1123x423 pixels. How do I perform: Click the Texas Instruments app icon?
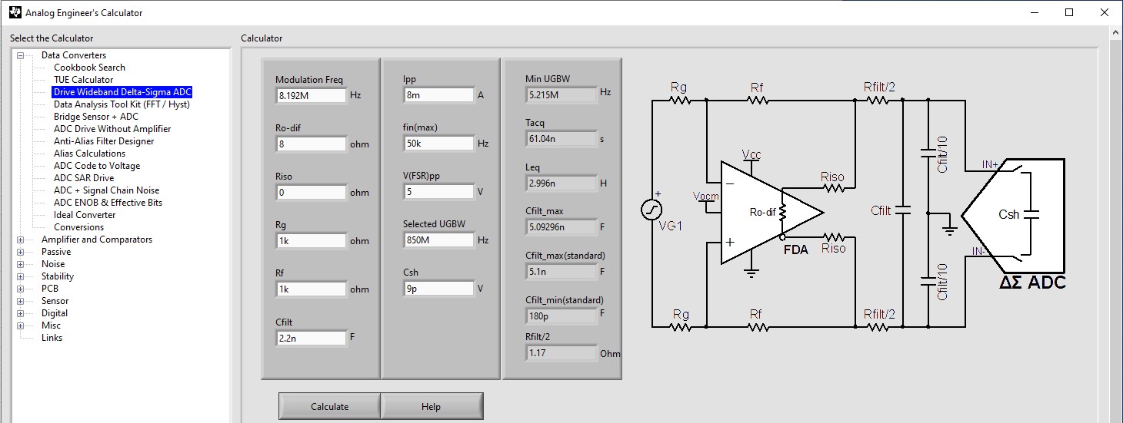point(15,12)
